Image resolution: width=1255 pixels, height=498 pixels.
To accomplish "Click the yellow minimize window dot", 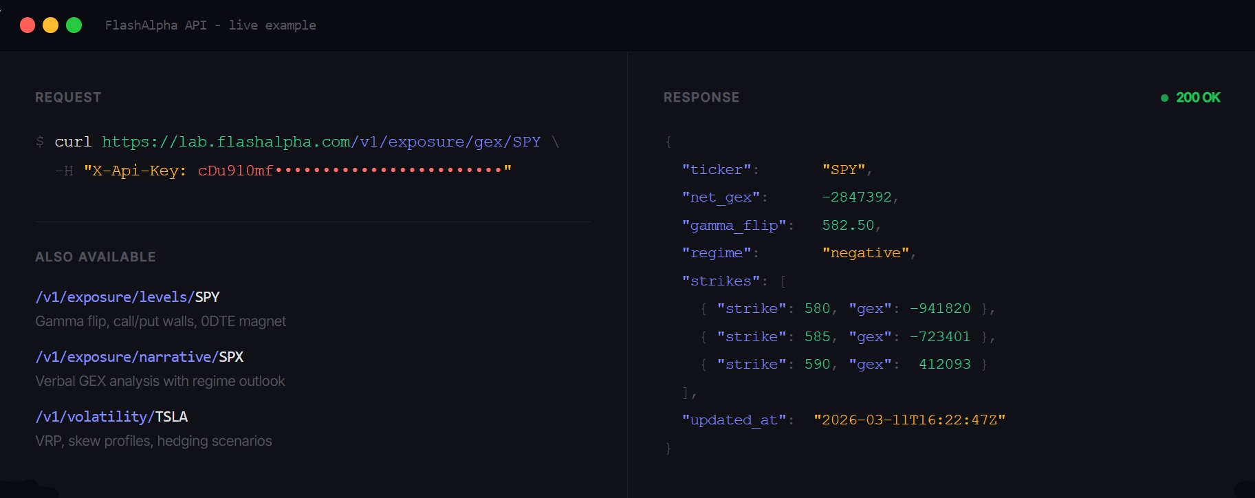I will tap(51, 25).
